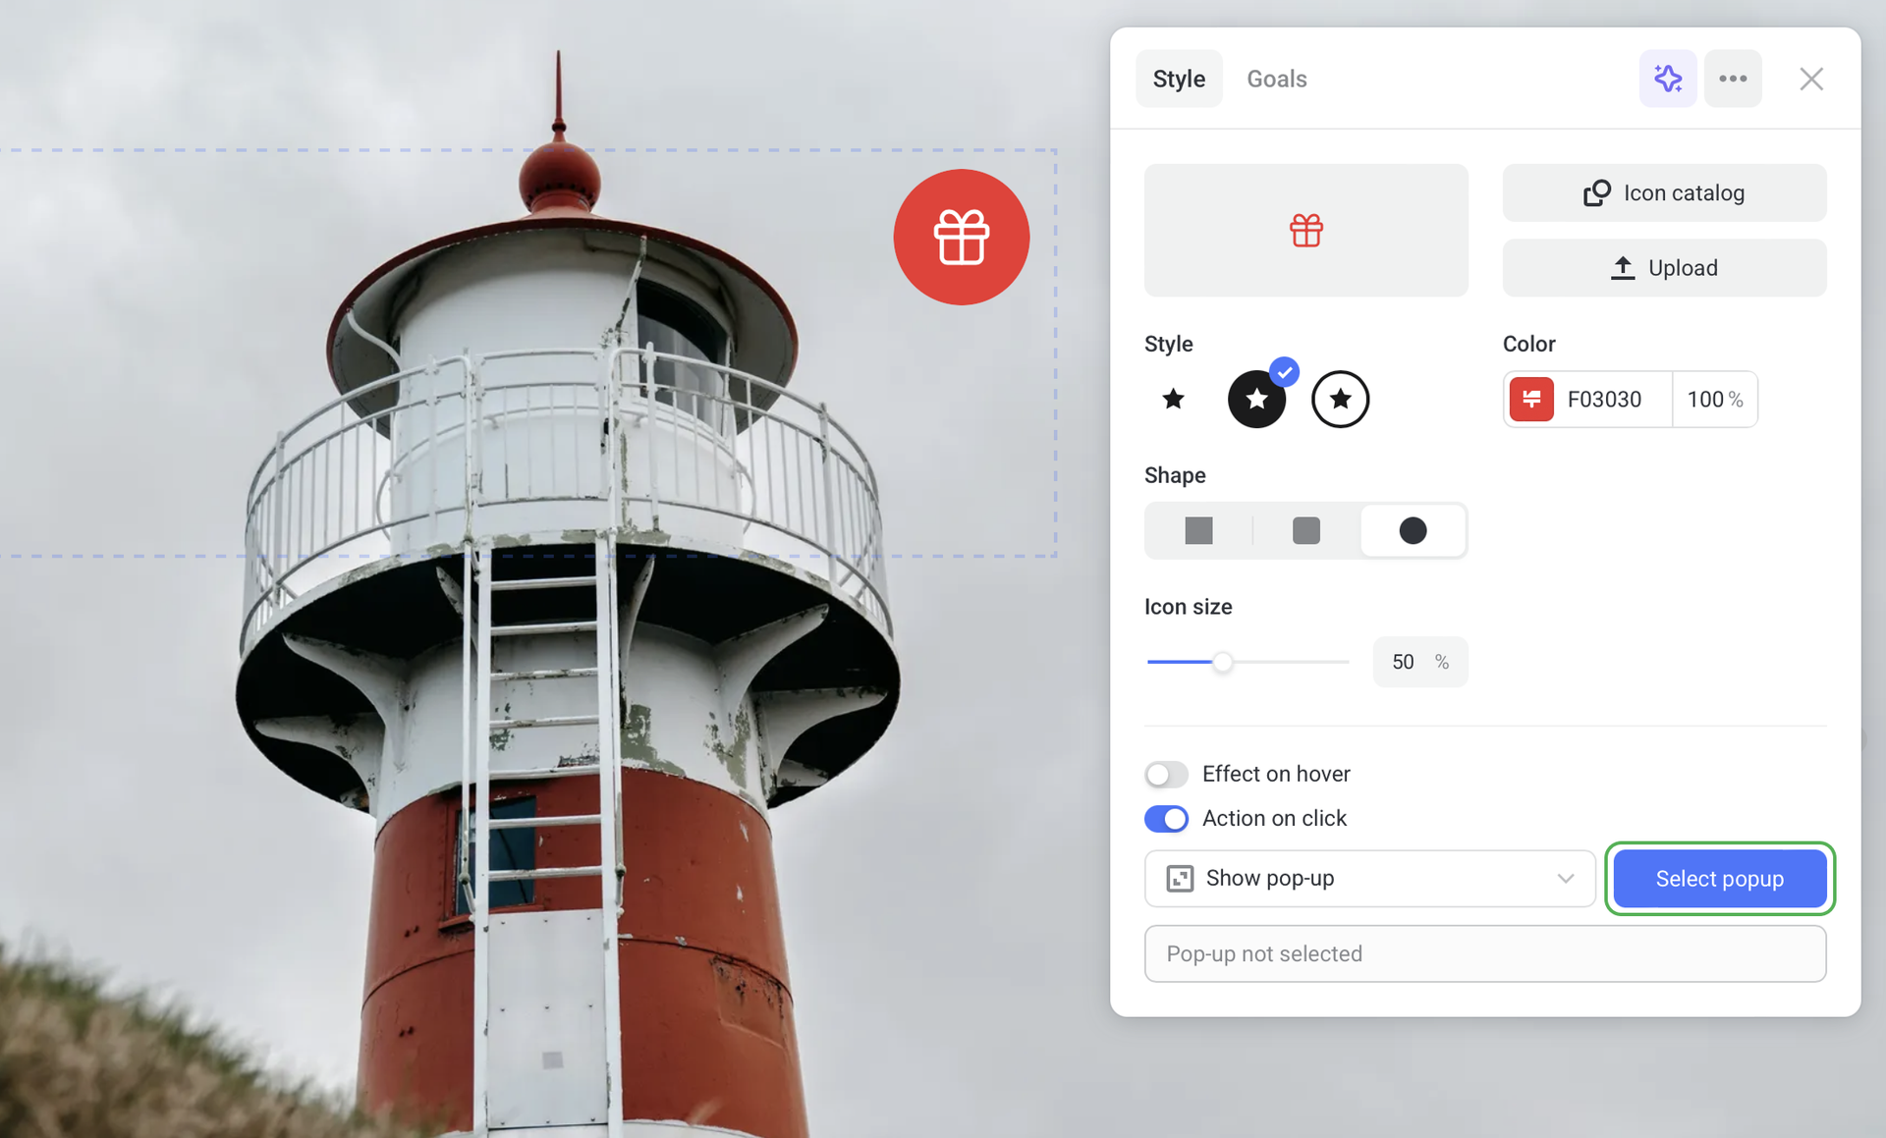This screenshot has width=1886, height=1138.
Task: Switch to the Goals tab
Action: [1276, 79]
